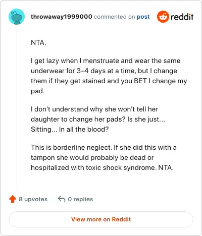202x236 pixels.
Task: Click the 'View more on Reddit' button
Action: [101, 219]
